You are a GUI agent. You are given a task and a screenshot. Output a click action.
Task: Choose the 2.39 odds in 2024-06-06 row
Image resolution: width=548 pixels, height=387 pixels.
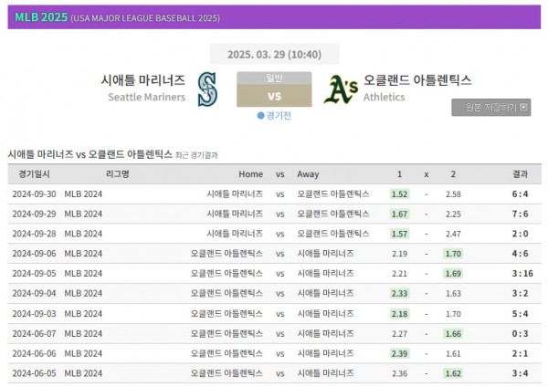tap(399, 352)
